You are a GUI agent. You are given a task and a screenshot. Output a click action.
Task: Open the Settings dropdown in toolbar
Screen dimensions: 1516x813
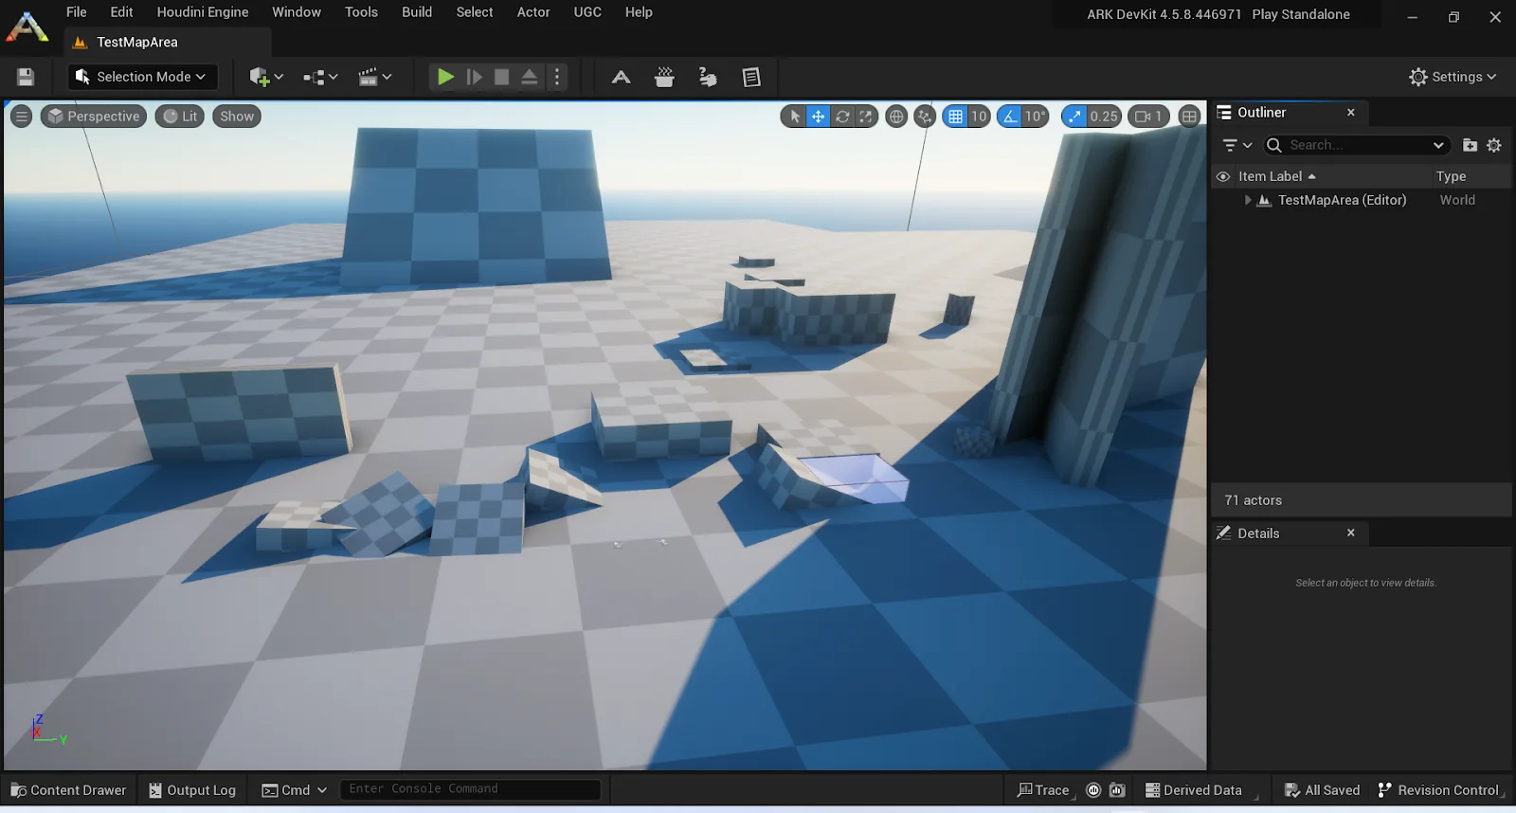(1453, 77)
